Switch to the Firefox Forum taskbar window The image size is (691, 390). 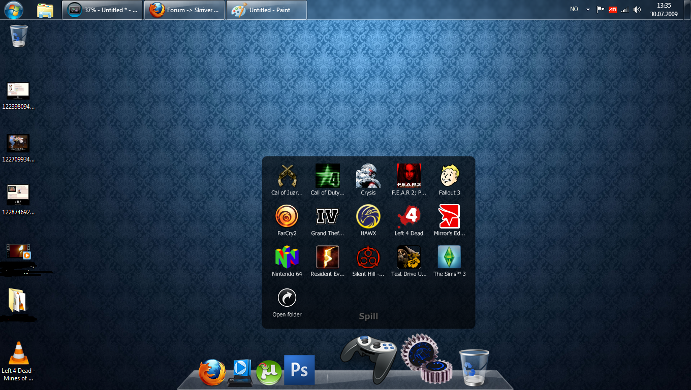184,10
